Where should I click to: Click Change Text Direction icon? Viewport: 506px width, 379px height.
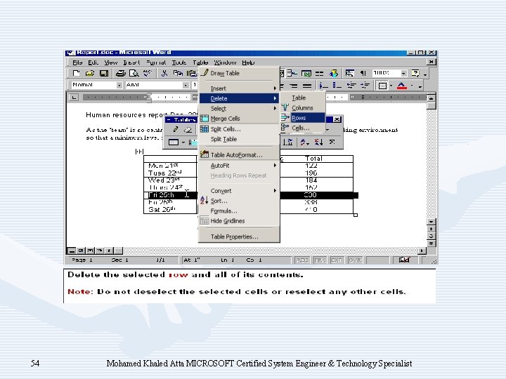[x=288, y=142]
